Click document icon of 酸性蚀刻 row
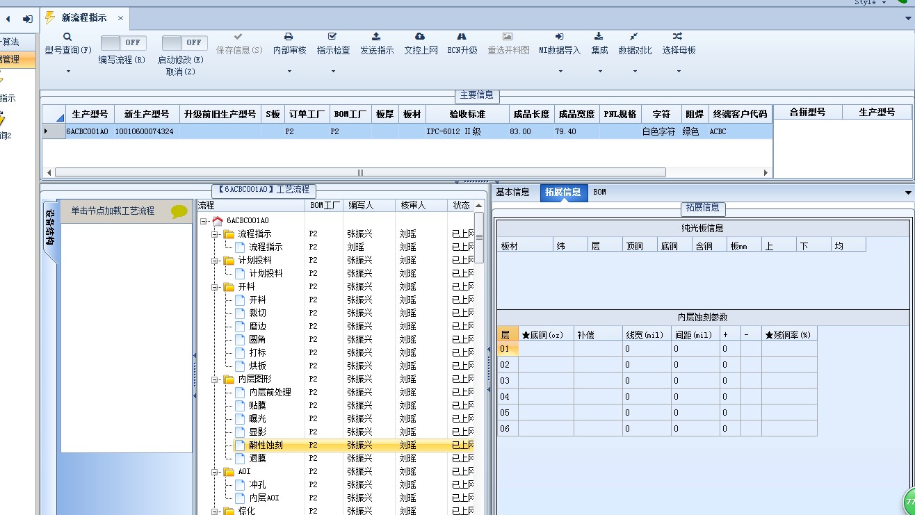915x515 pixels. 240,445
